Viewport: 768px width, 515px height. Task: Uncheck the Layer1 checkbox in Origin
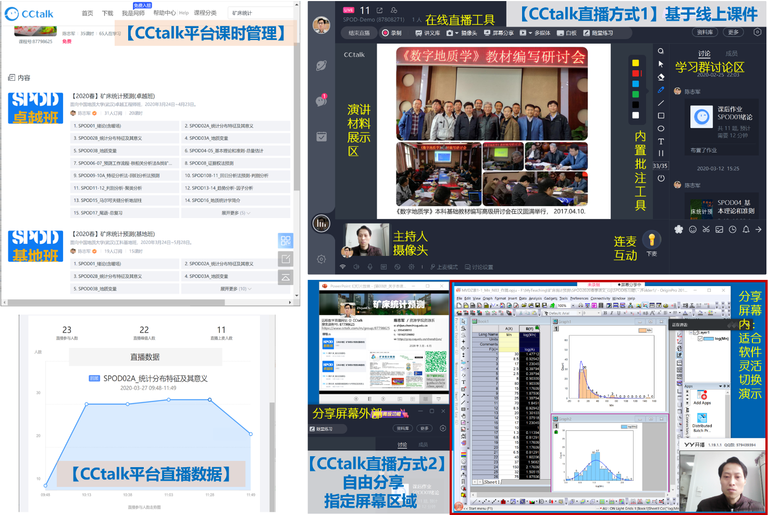[696, 332]
